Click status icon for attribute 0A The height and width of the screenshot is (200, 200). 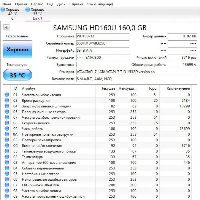[7, 134]
